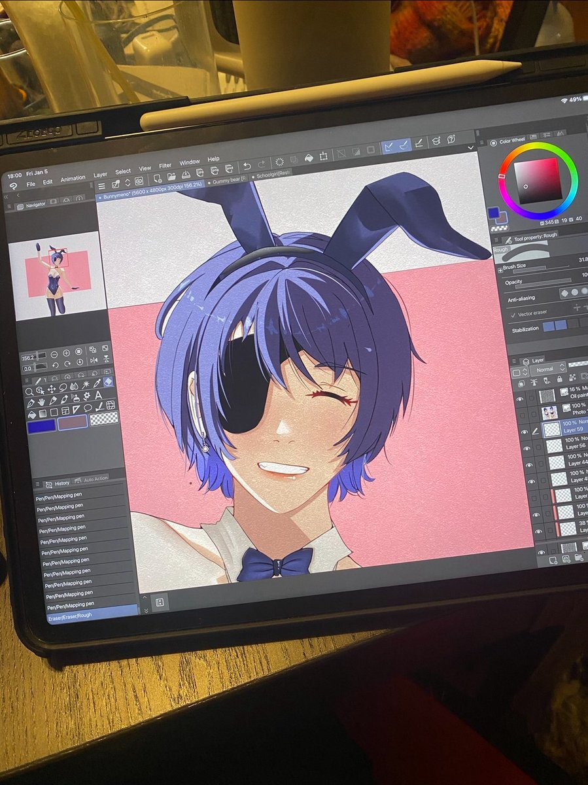This screenshot has width=588, height=785.
Task: Click the Fill icon in the command bar
Action: tap(308, 158)
